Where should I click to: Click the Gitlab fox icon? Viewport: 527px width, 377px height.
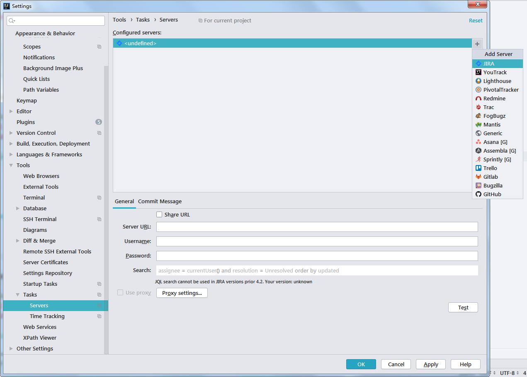(x=478, y=177)
